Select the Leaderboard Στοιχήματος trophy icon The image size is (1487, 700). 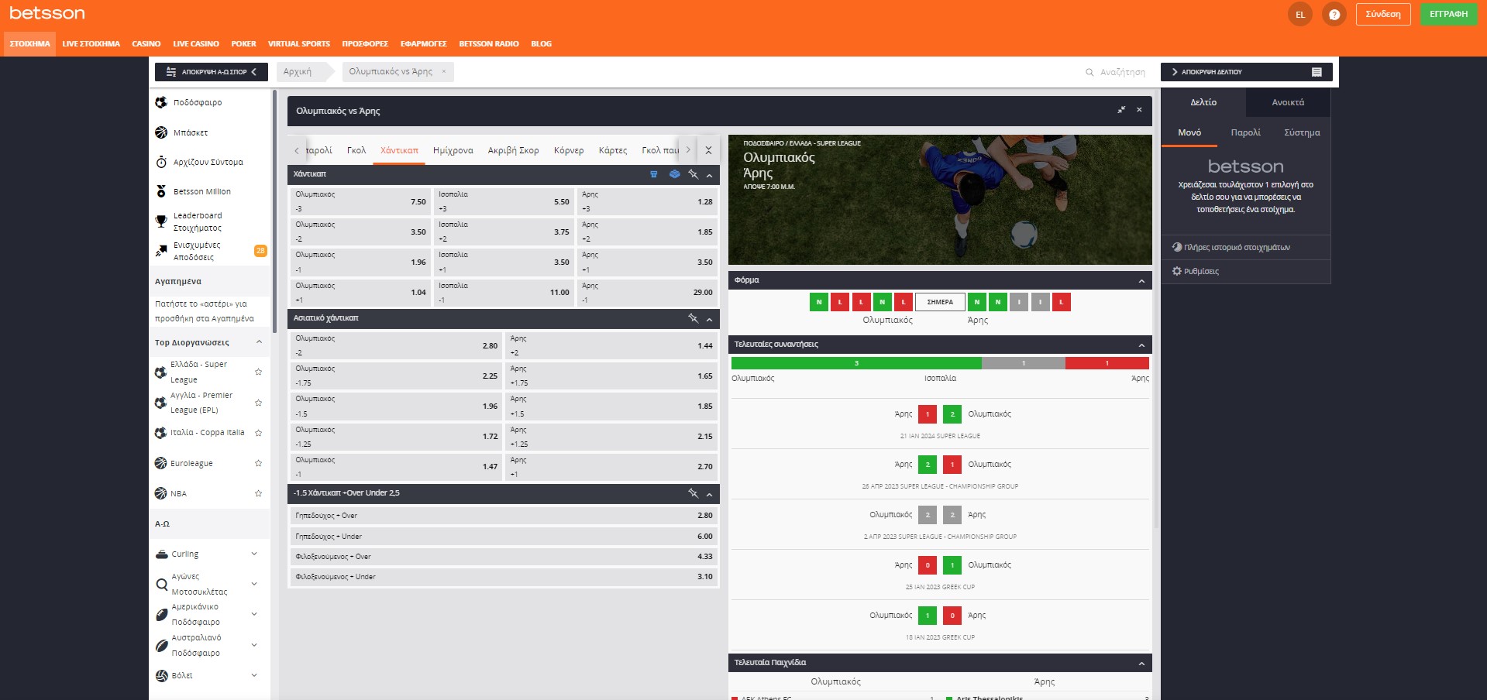coord(162,221)
